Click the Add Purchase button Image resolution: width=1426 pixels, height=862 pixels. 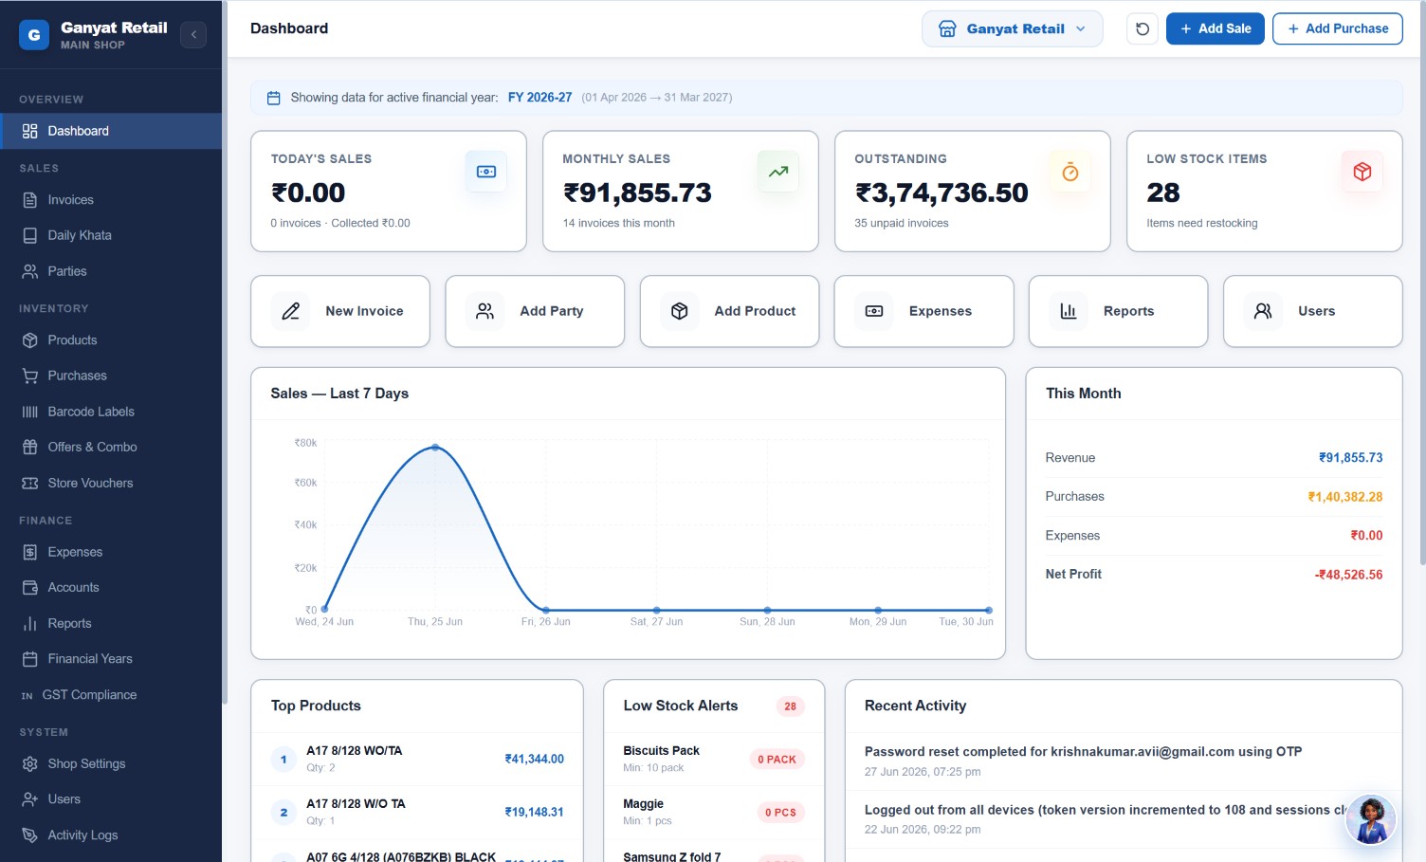click(1337, 28)
